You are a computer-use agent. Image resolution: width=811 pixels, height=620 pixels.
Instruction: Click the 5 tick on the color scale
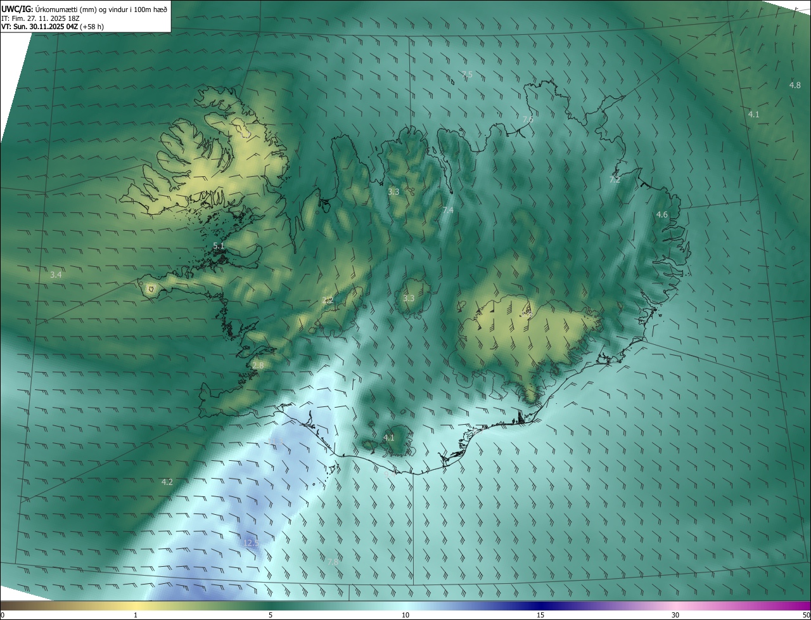[271, 615]
